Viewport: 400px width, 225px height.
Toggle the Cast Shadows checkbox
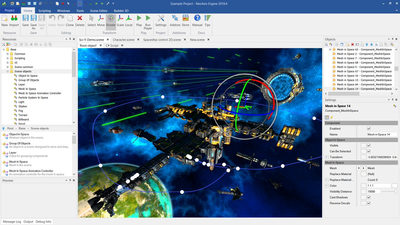[369, 197]
